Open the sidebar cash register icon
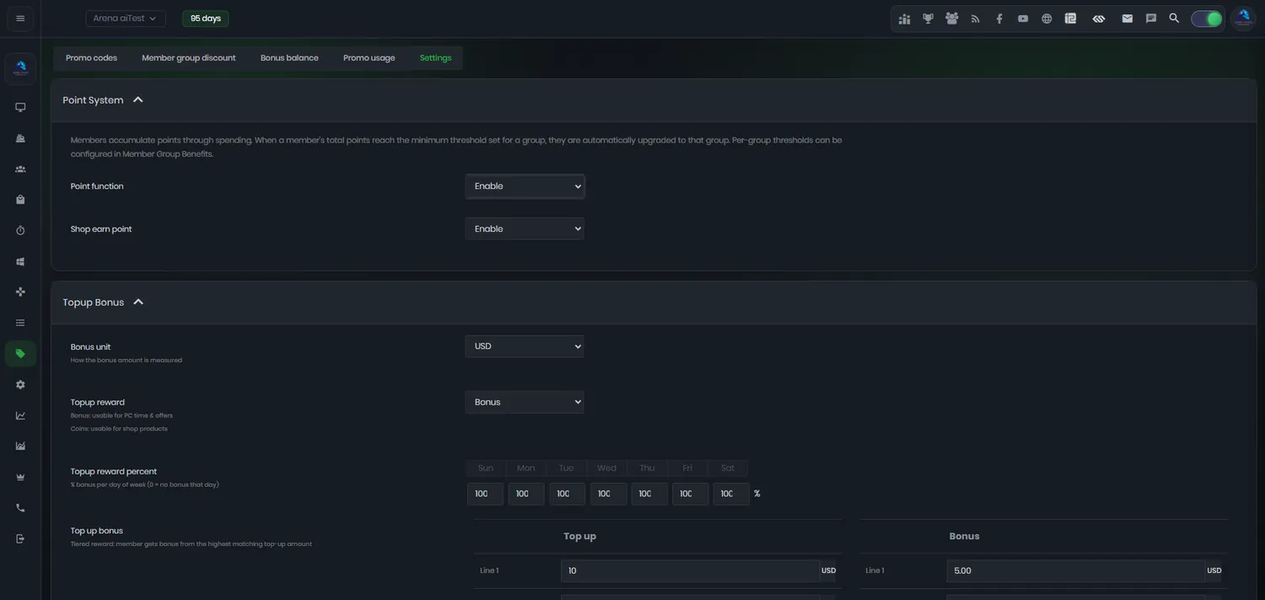1265x600 pixels. (x=20, y=138)
